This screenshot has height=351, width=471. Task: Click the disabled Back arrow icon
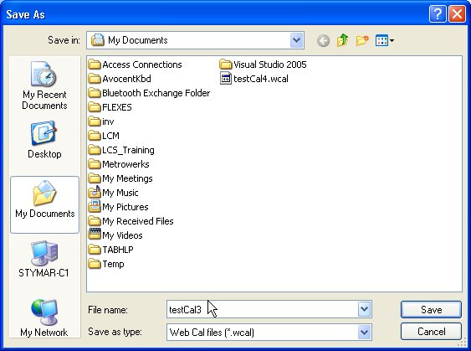(323, 40)
